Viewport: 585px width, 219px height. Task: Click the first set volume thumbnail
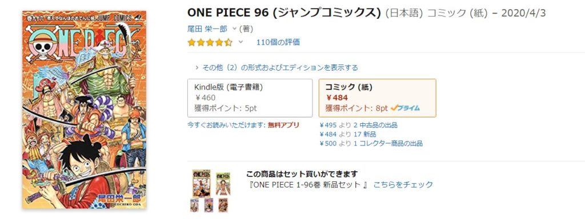tap(202, 183)
